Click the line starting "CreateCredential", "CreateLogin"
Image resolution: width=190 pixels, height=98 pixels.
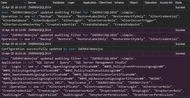[93, 91]
